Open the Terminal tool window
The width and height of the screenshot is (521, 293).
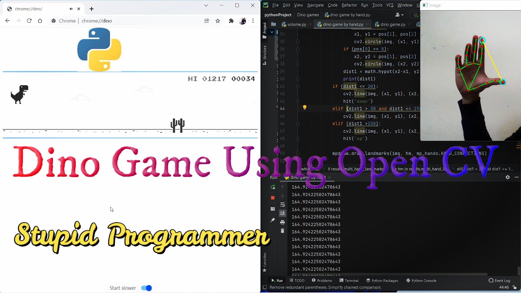point(349,281)
